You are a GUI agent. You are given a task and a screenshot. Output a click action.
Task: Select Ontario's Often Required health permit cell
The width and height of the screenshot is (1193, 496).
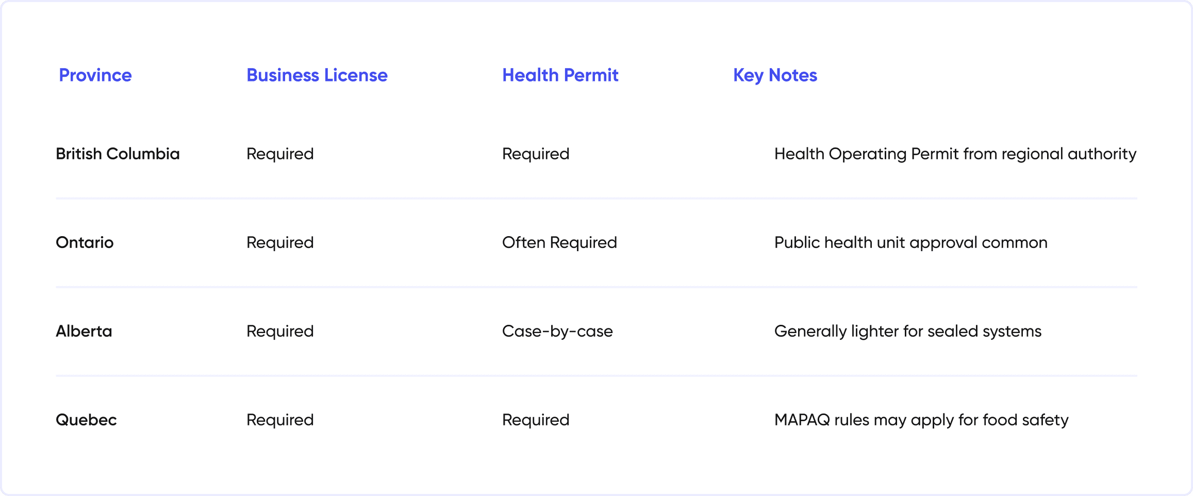pos(559,243)
